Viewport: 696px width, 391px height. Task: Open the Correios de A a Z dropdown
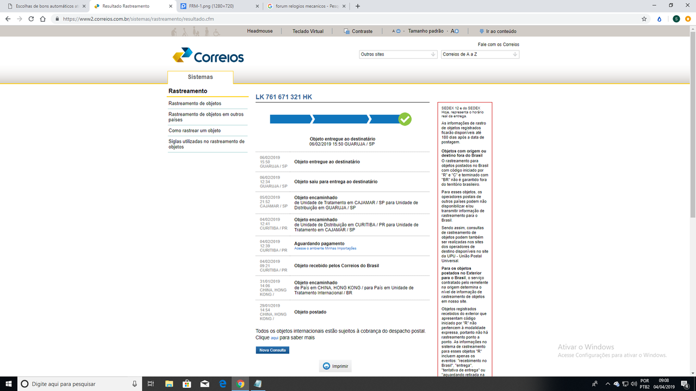tap(480, 54)
